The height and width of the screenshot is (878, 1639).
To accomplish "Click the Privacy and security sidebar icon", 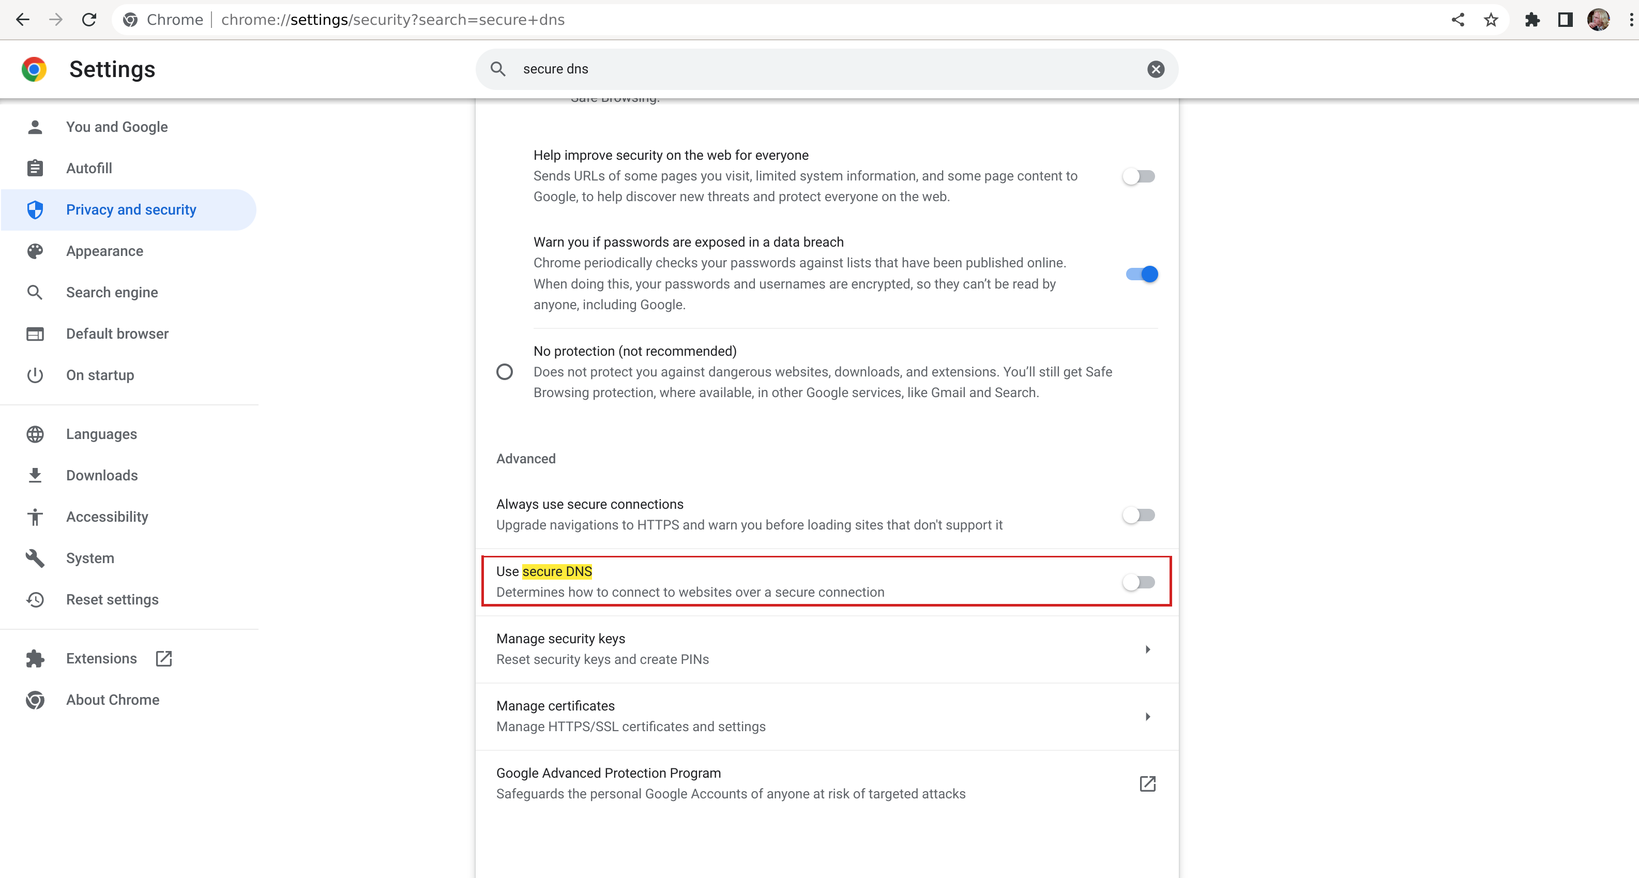I will tap(36, 208).
